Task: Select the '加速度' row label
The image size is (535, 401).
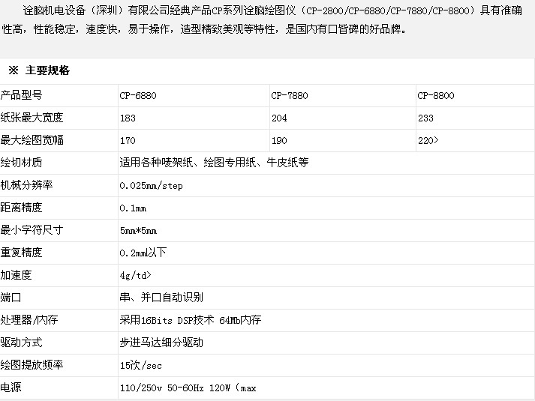Action: [x=16, y=275]
